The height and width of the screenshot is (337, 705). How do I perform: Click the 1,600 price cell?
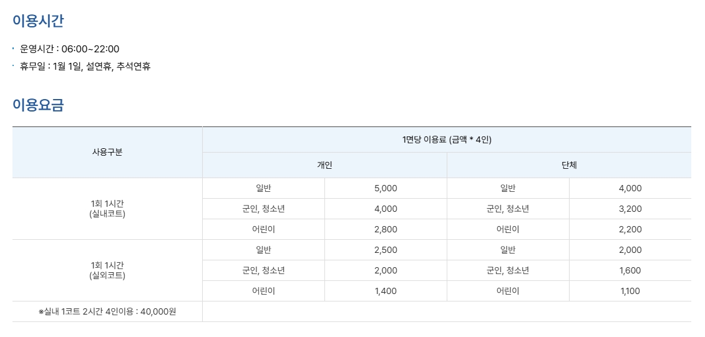630,270
